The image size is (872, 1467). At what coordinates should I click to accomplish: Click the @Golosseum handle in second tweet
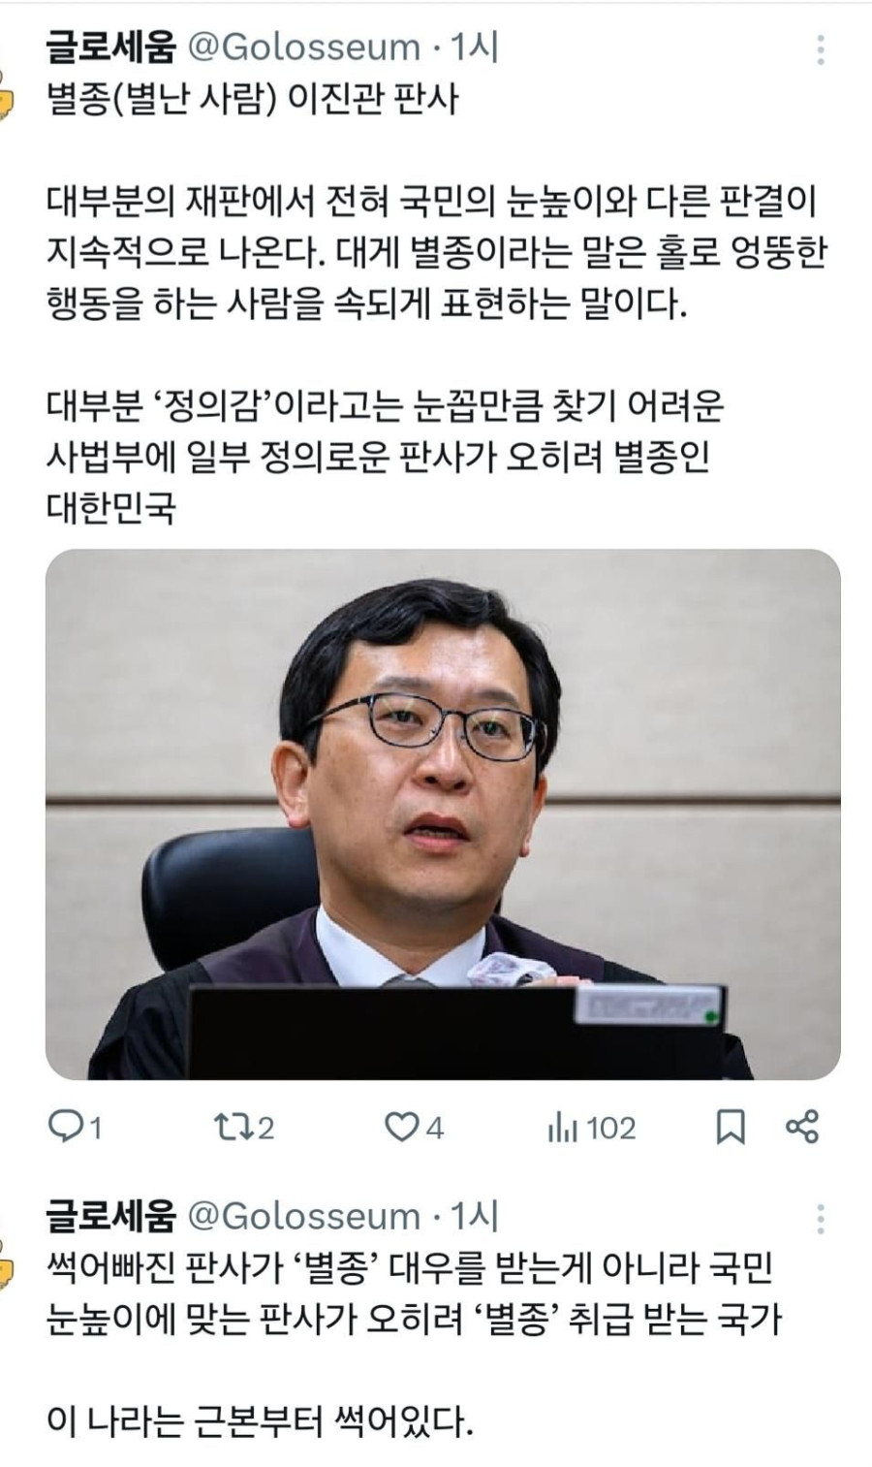click(x=303, y=1216)
